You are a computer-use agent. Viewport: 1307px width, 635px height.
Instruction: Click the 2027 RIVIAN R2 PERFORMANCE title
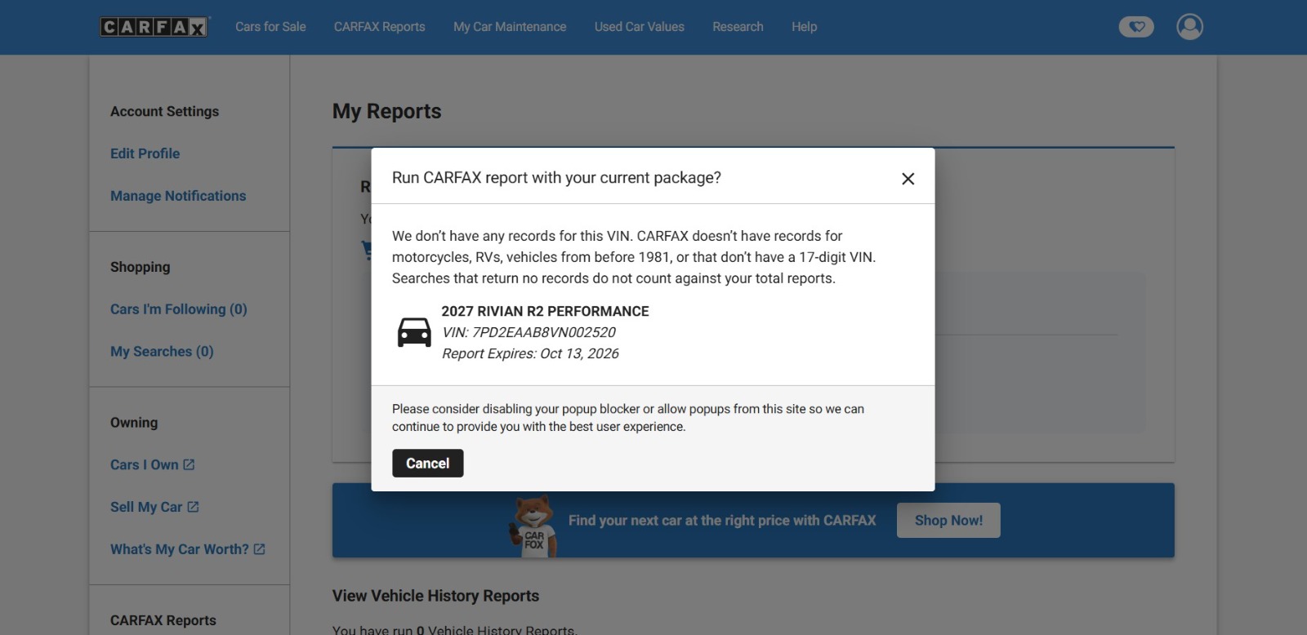point(545,311)
